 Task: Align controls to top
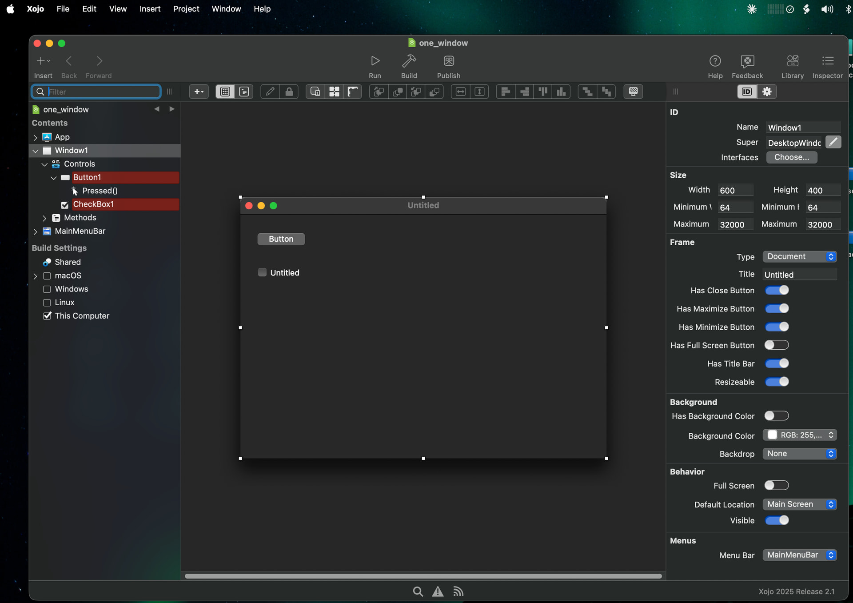543,92
